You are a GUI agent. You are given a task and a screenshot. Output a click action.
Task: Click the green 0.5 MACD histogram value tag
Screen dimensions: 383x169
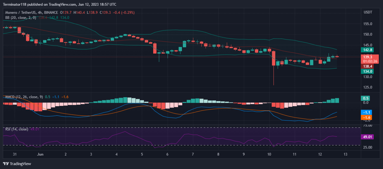pyautogui.click(x=365, y=98)
